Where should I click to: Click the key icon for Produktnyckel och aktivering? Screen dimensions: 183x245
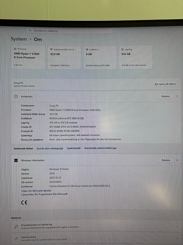[x=16, y=226]
